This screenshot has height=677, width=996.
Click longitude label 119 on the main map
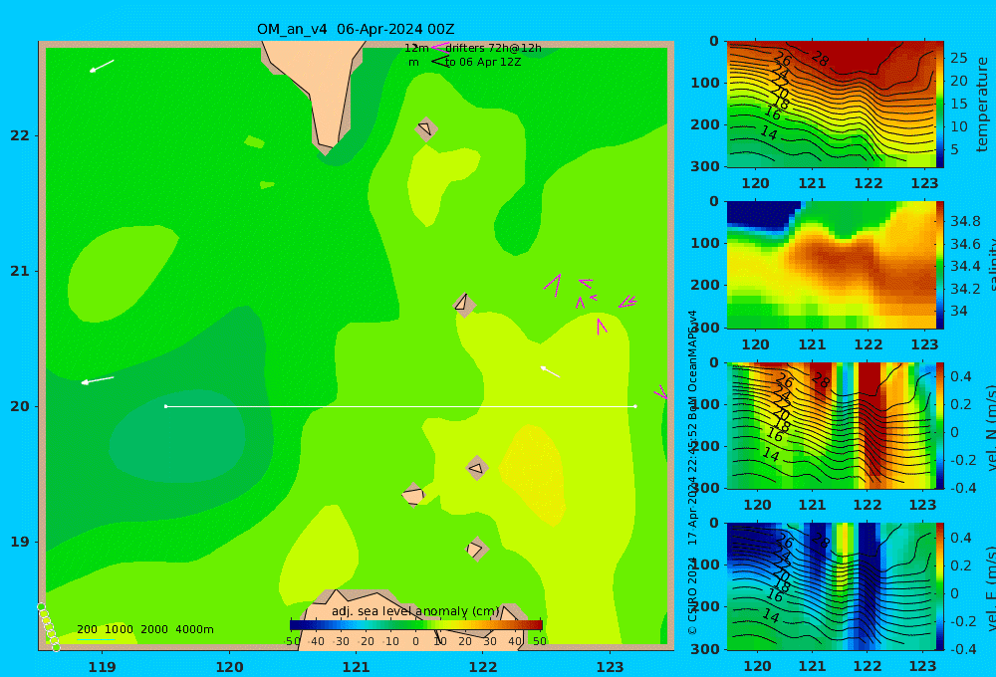(x=103, y=667)
